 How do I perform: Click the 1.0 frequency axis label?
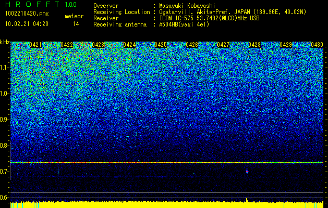(4, 94)
